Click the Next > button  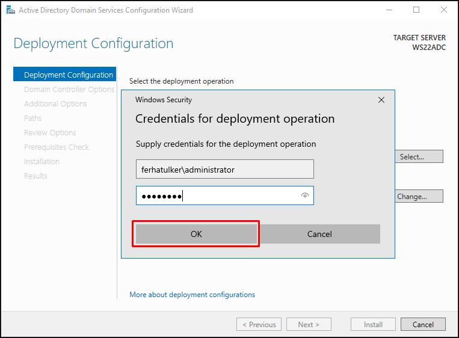point(309,324)
